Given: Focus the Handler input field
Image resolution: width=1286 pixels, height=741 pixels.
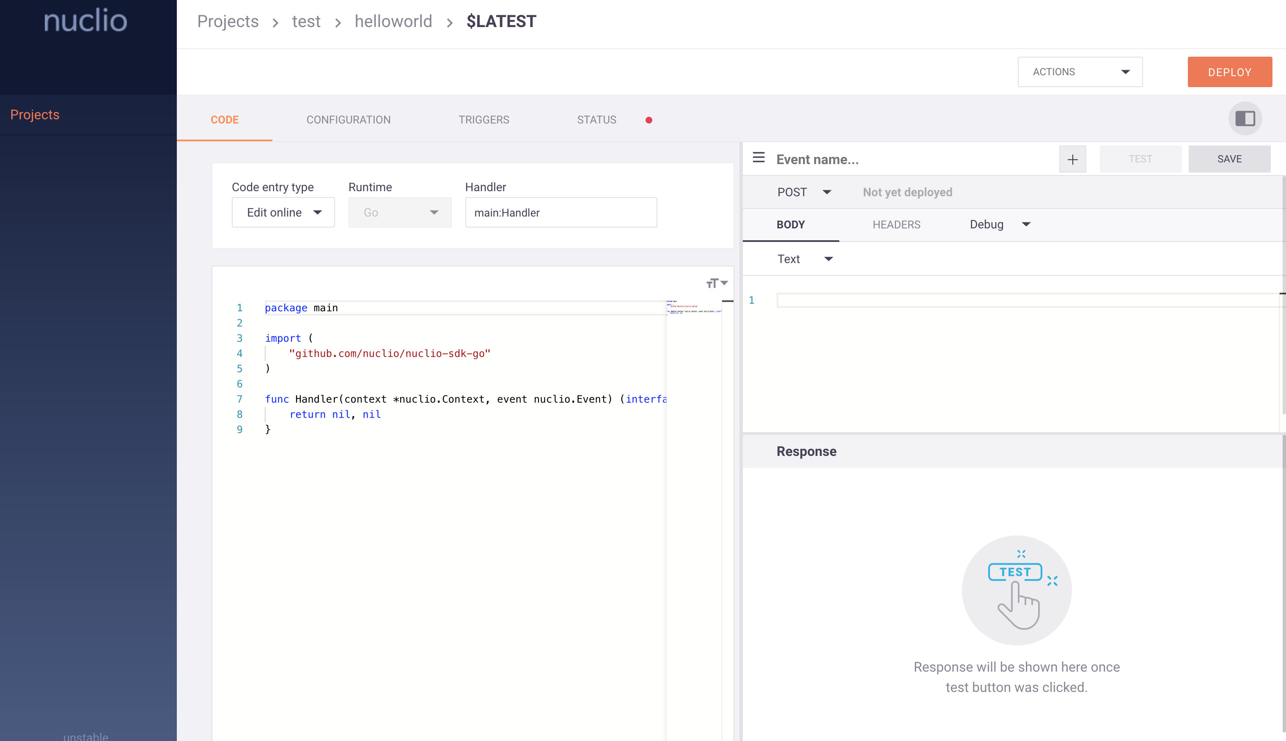Looking at the screenshot, I should (x=561, y=213).
